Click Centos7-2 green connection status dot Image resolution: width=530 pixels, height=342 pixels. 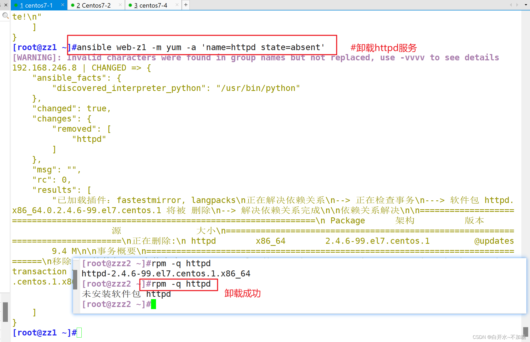coord(73,5)
